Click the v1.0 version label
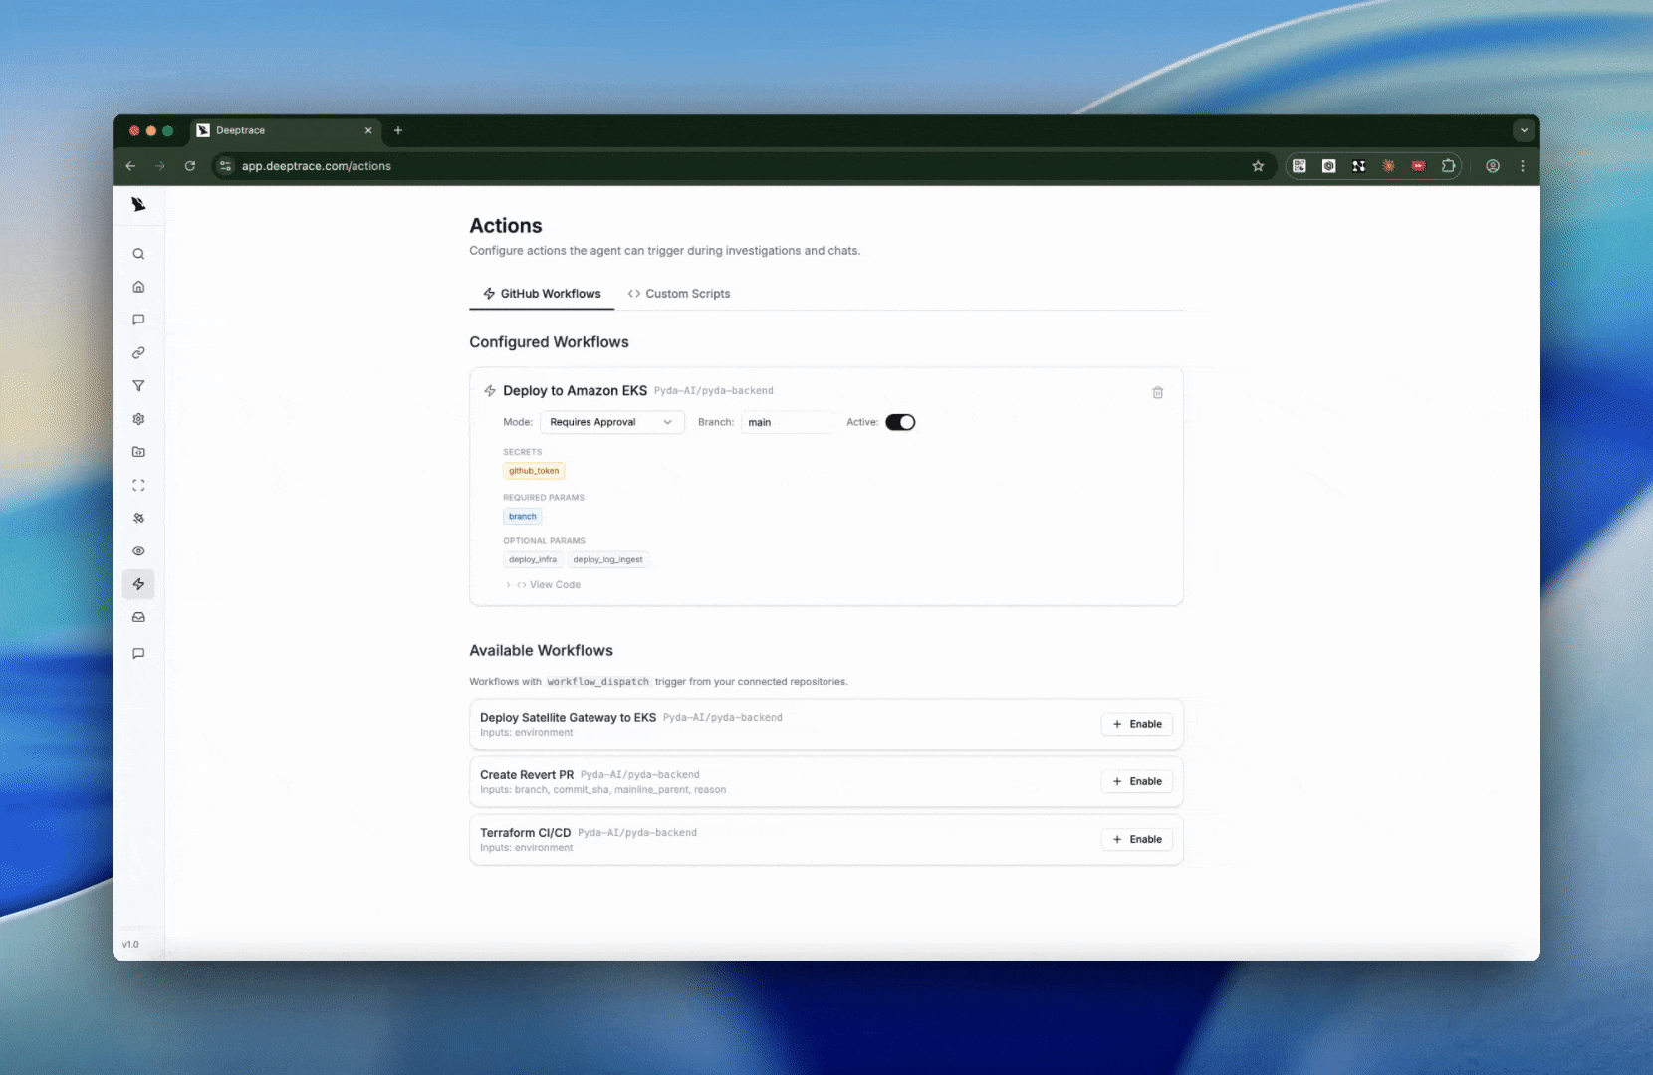This screenshot has height=1075, width=1653. click(130, 944)
